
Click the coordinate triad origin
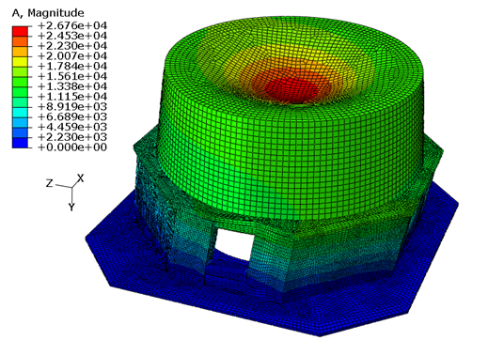coord(71,187)
